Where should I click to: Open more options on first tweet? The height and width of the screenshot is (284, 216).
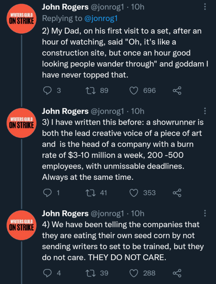[205, 7]
